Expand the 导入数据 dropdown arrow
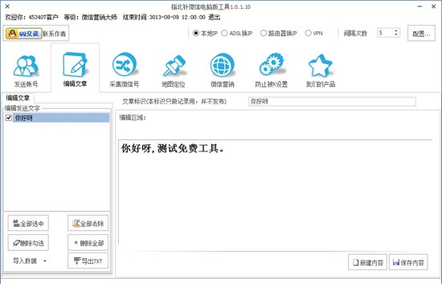This screenshot has width=442, height=295. tap(45, 261)
